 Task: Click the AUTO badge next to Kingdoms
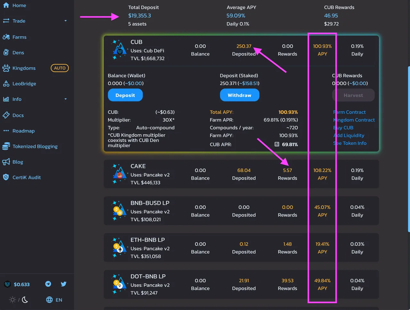pos(60,68)
